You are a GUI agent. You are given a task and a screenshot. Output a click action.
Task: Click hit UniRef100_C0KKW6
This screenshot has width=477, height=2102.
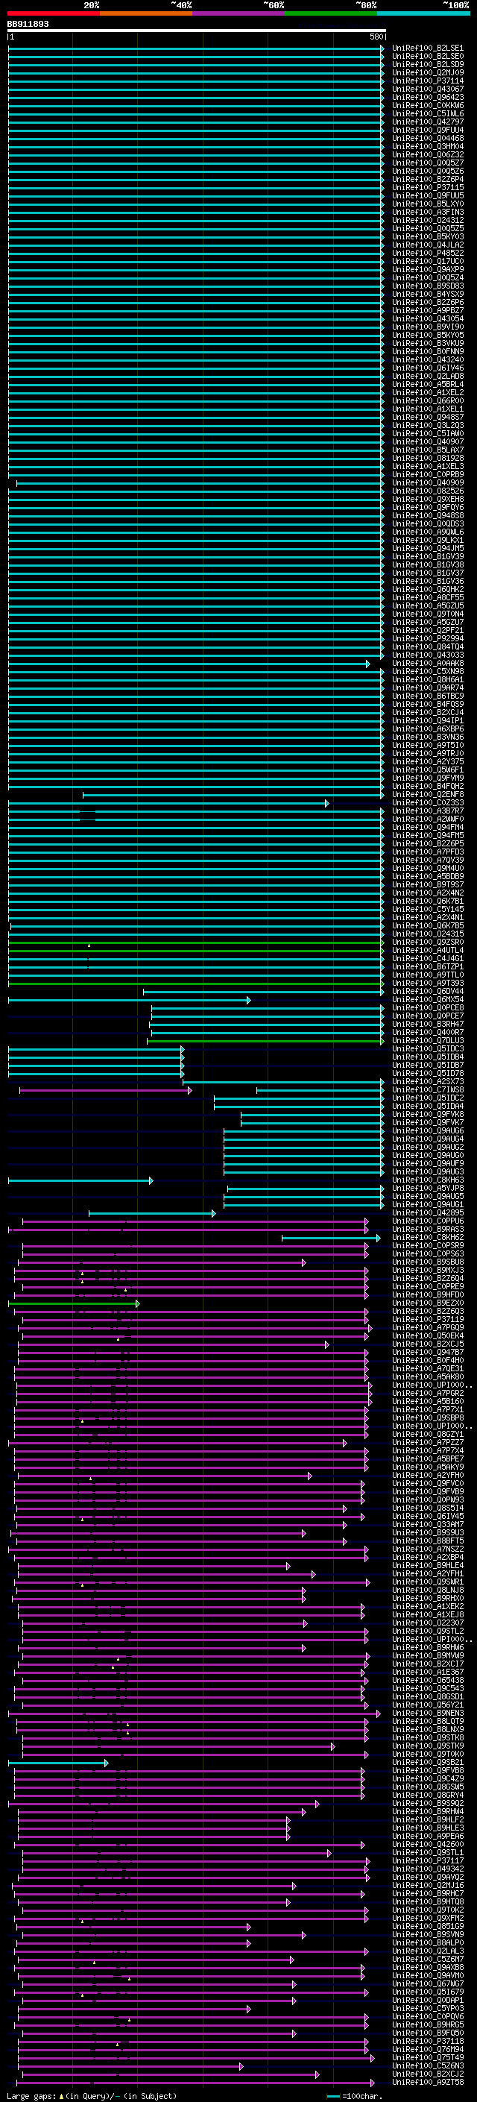(x=428, y=105)
